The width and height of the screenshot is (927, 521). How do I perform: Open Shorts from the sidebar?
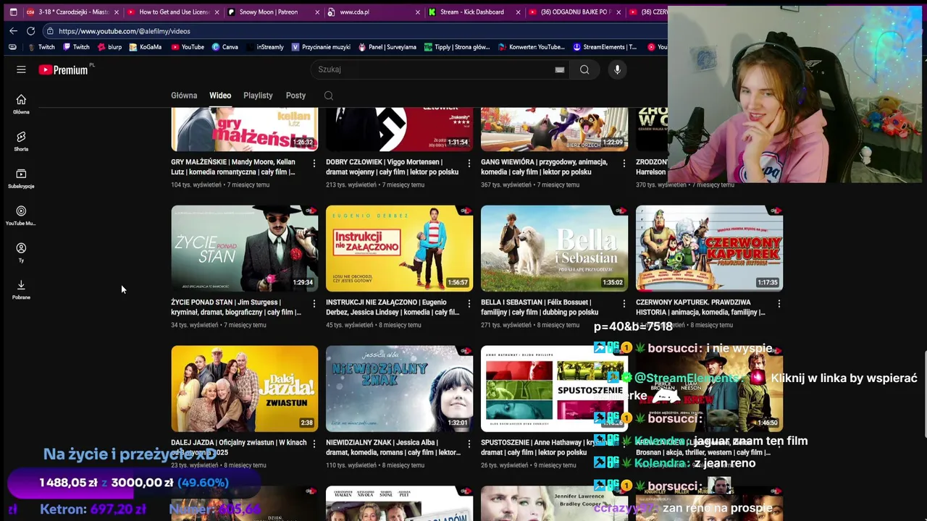coord(21,141)
